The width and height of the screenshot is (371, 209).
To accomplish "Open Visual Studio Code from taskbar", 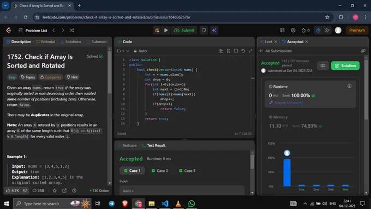I will 165,204.
